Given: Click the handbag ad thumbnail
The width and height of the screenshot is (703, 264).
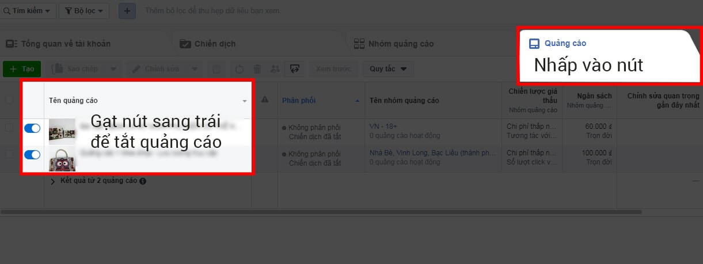Looking at the screenshot, I should [62, 159].
